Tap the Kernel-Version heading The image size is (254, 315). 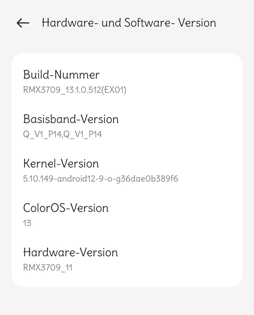(x=61, y=164)
